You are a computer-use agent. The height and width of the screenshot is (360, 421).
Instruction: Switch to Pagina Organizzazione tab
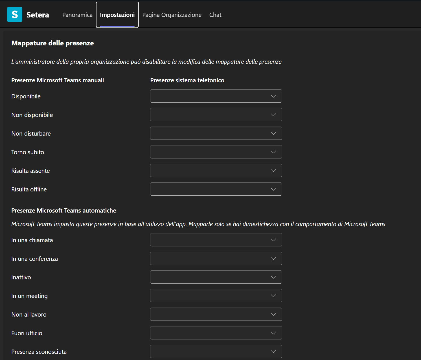click(x=172, y=15)
